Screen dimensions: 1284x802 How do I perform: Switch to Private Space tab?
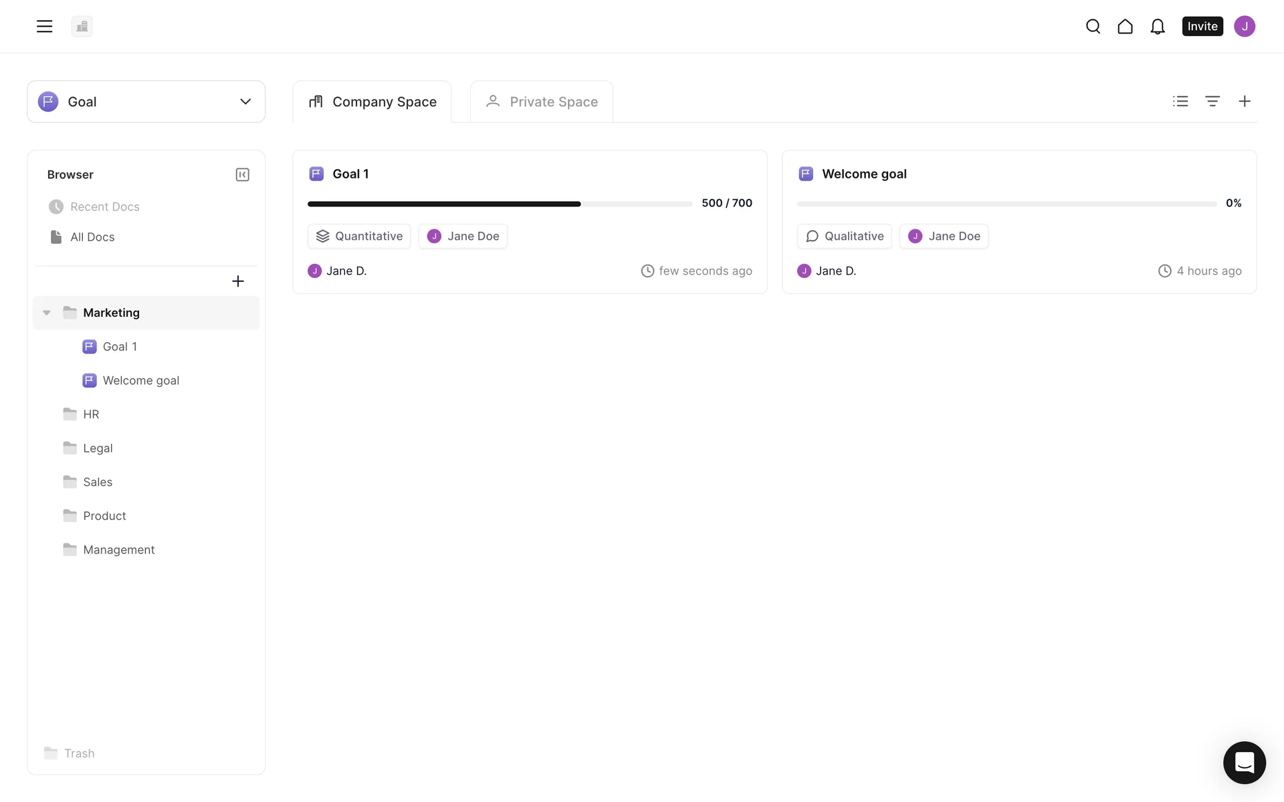click(542, 102)
